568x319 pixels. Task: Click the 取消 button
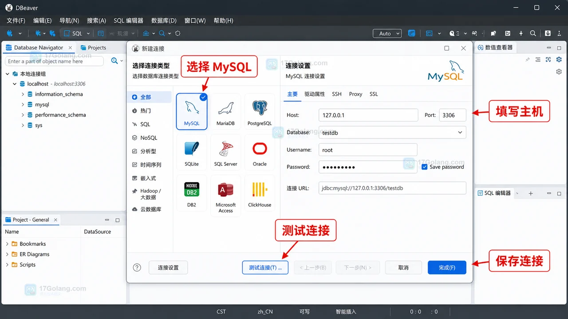point(403,268)
